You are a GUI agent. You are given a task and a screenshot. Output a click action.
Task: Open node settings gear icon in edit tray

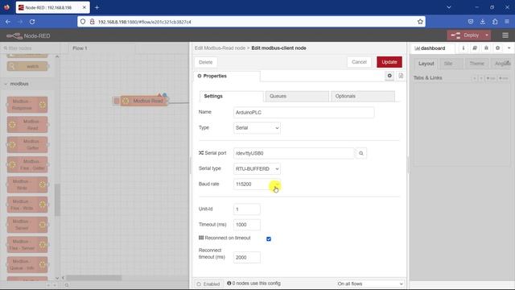pos(389,76)
